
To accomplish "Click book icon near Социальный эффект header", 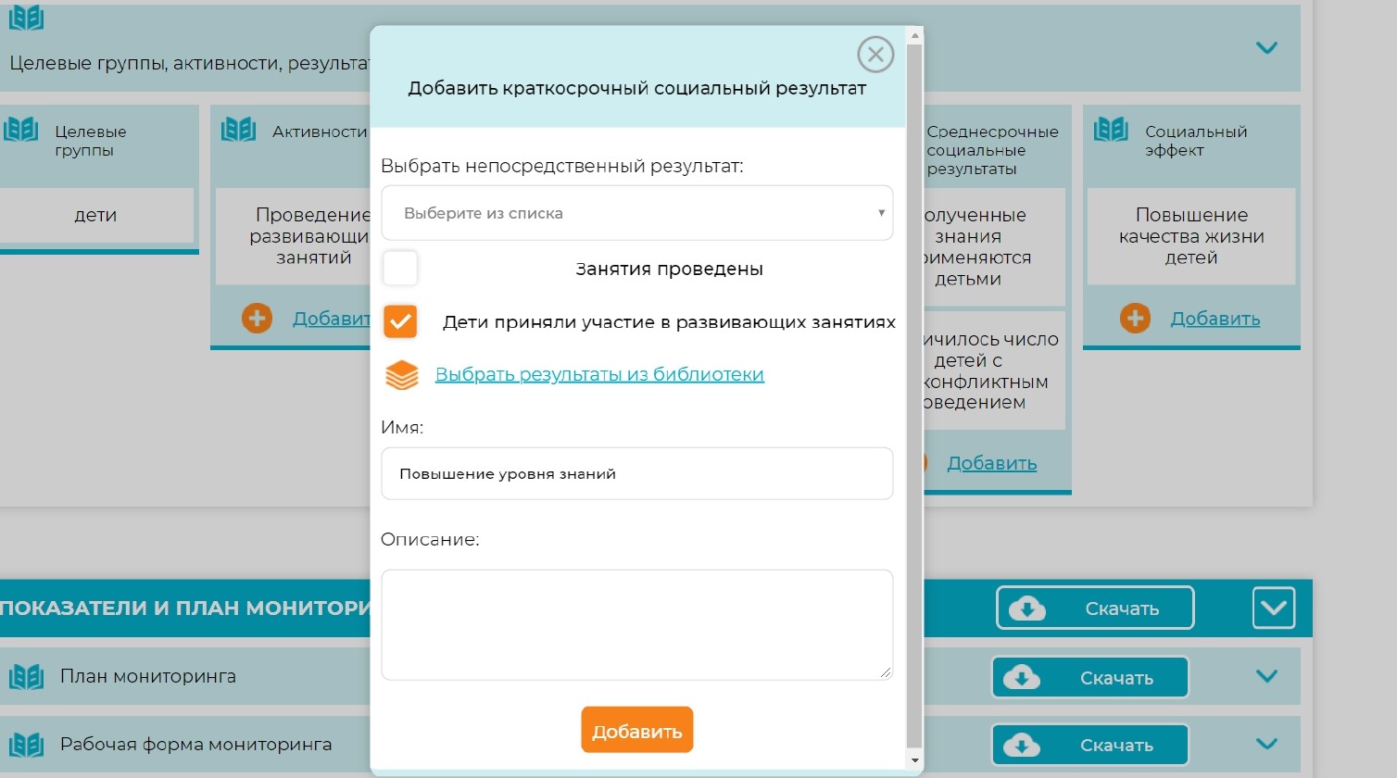I will pyautogui.click(x=1111, y=130).
